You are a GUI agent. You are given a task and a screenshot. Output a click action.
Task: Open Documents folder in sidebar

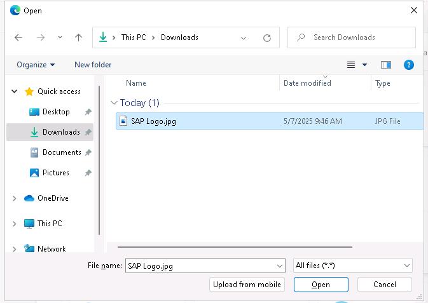click(61, 152)
